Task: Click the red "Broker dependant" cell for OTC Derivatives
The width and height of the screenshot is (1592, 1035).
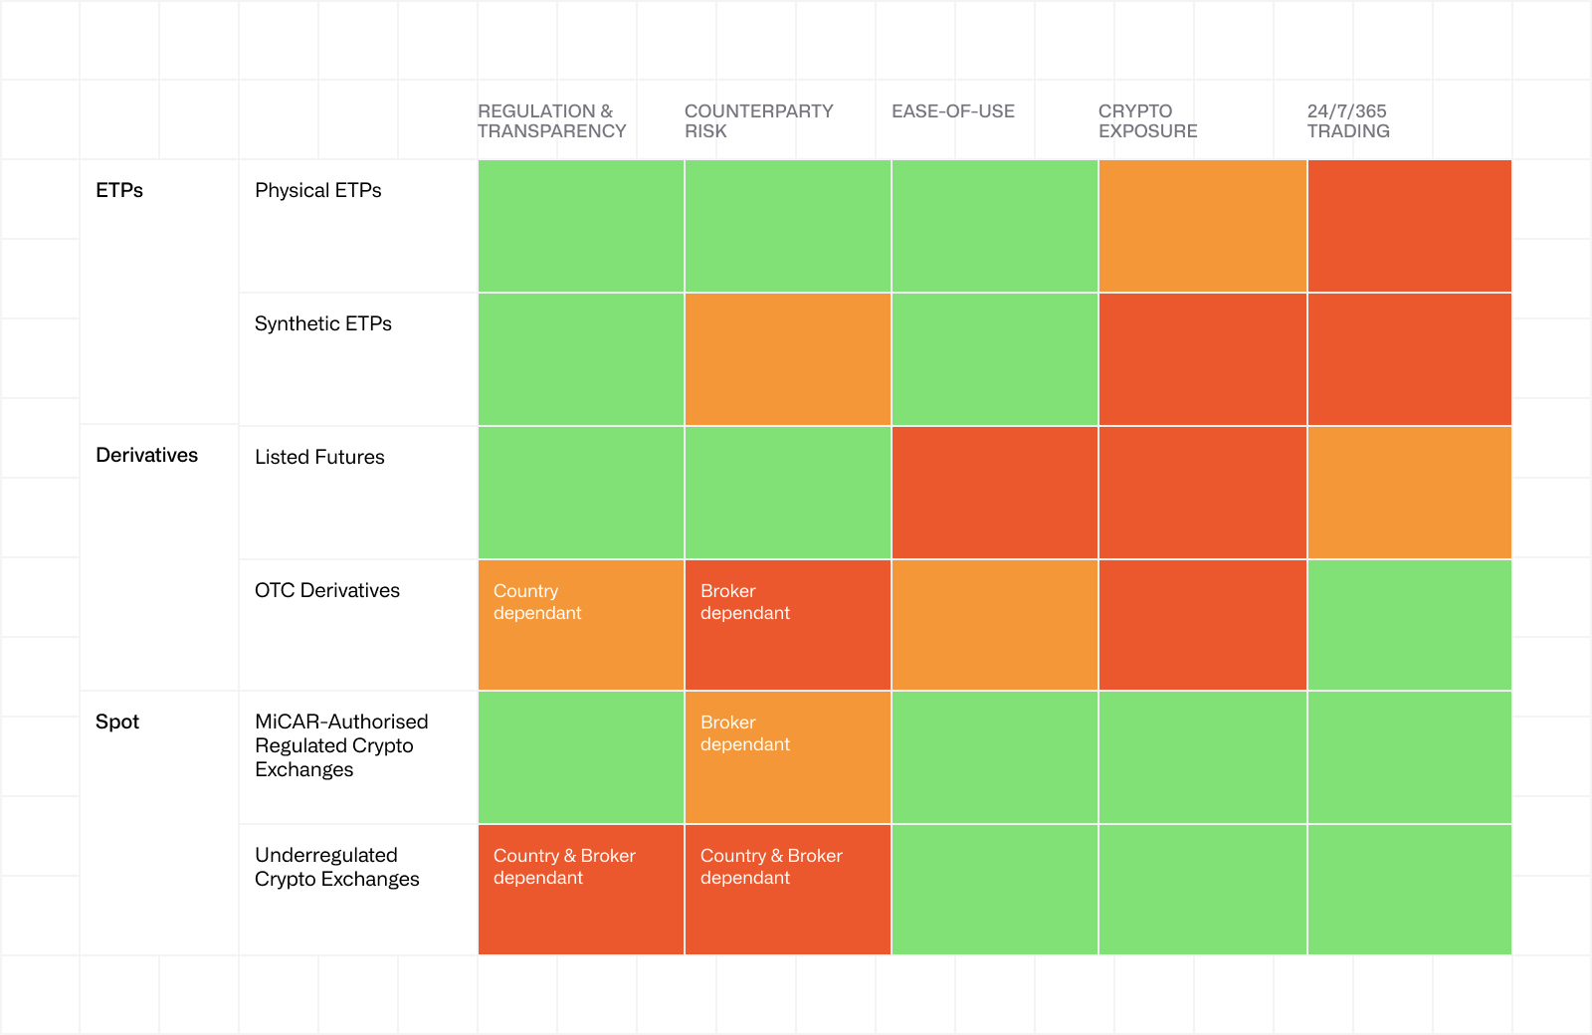Action: pos(787,625)
